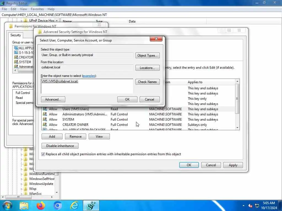Click ALL APPLICATION PACKAGES icon in Permissions list
Viewport: 282px width, 211px height.
coord(16,48)
